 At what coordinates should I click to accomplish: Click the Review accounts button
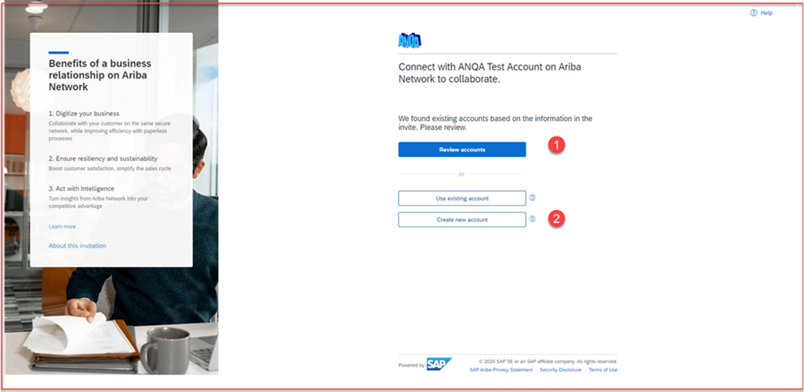(462, 149)
